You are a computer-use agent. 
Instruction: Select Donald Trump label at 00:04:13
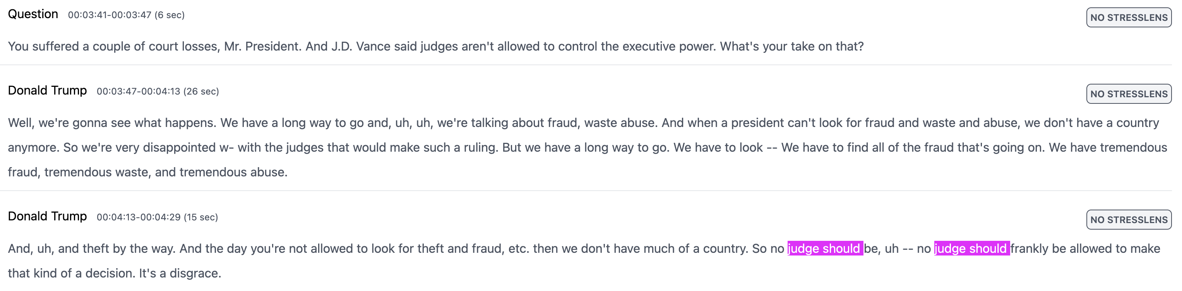pyautogui.click(x=47, y=216)
